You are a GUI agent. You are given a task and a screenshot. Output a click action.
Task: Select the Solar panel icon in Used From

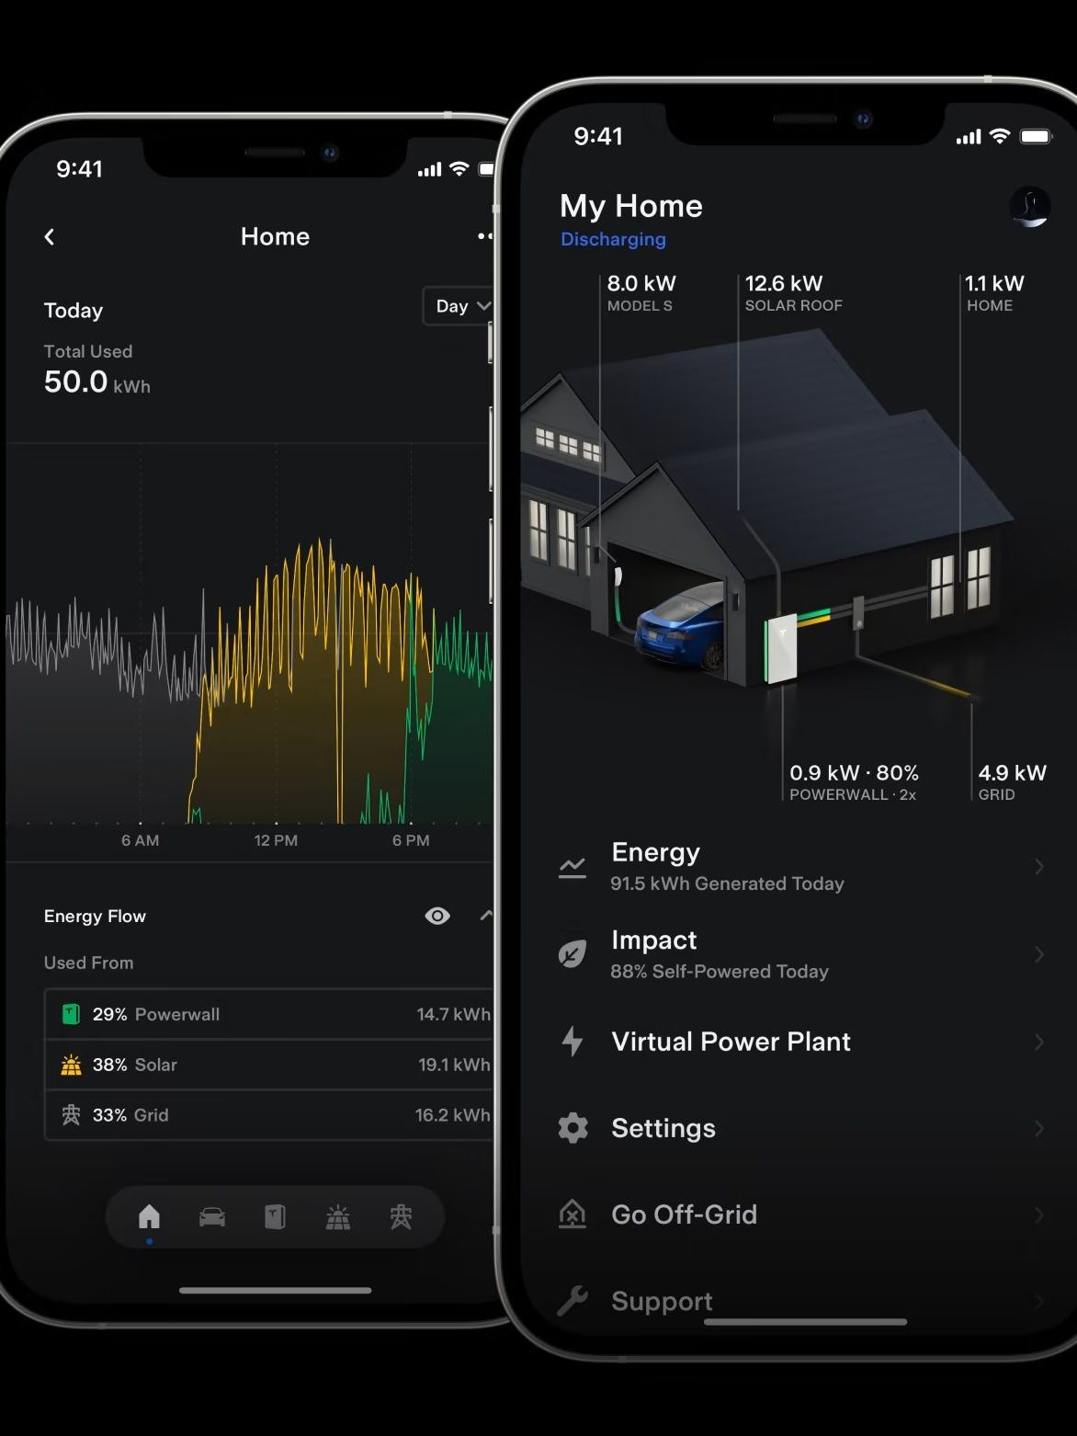[x=71, y=1065]
